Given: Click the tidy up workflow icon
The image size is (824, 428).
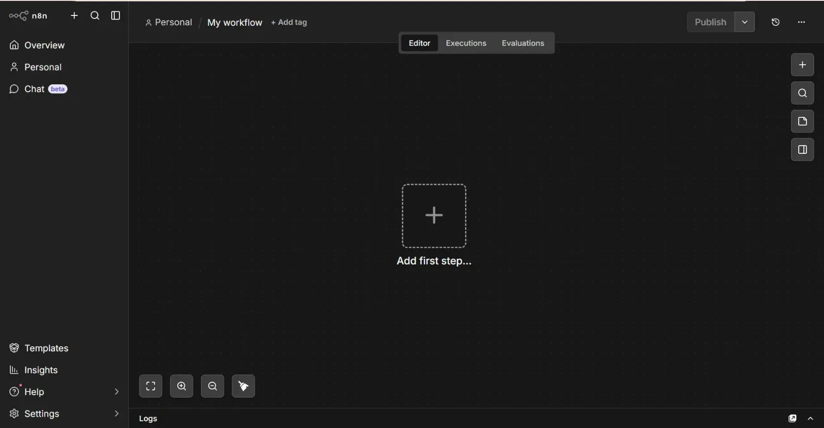Looking at the screenshot, I should tap(243, 386).
